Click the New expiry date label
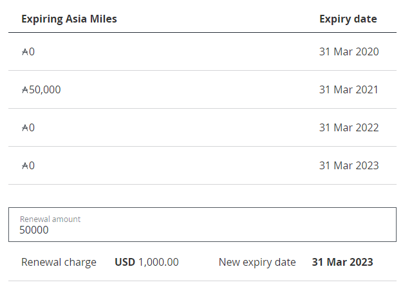Viewport: 403px width, 287px height. pos(258,263)
